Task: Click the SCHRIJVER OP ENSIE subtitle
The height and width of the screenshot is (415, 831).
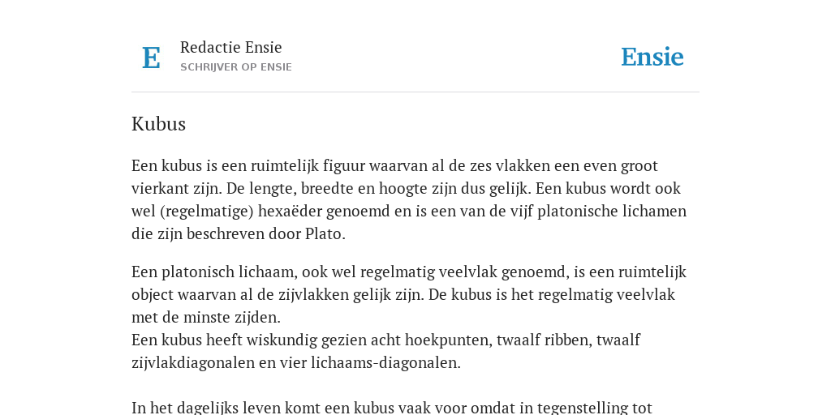Action: click(236, 67)
